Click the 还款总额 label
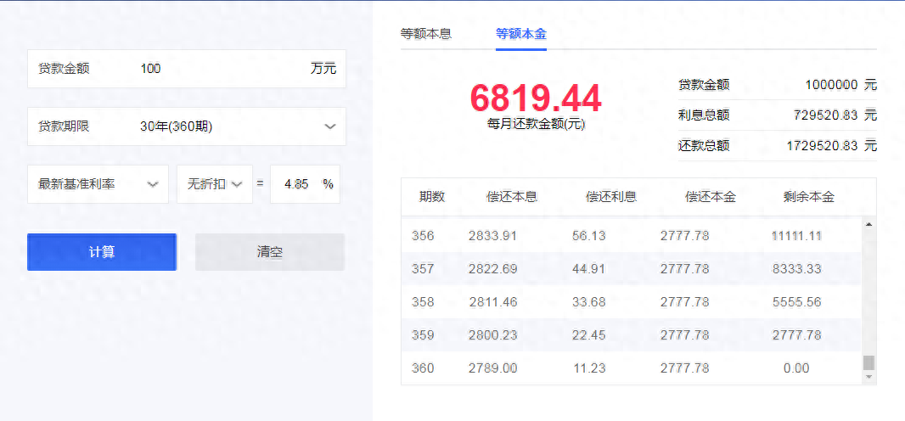The image size is (905, 421). click(704, 146)
